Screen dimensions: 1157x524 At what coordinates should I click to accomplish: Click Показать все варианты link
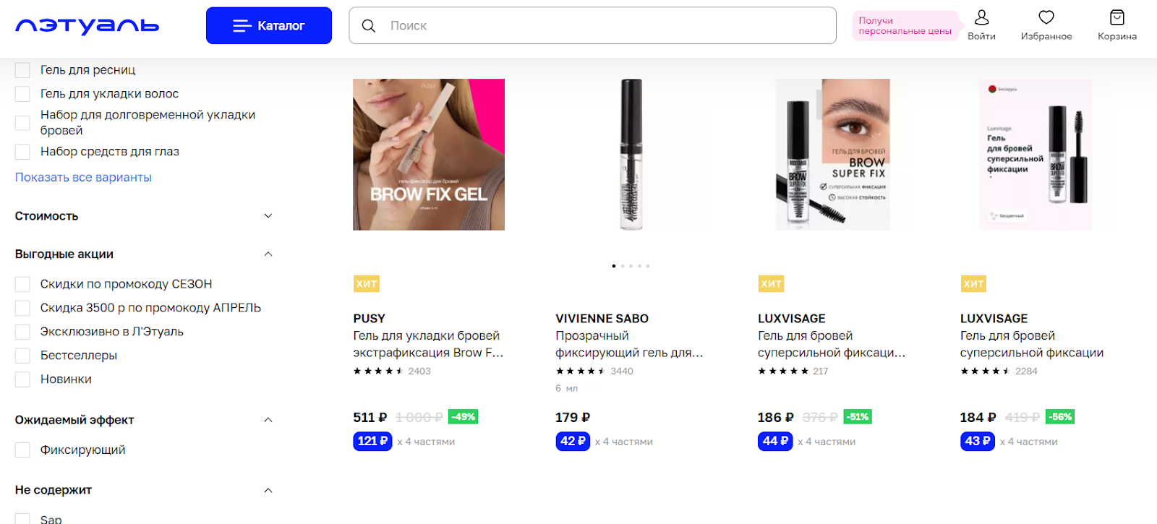pos(83,178)
